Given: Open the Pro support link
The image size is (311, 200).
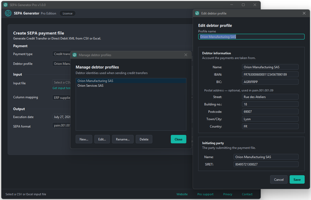Looking at the screenshot, I should [x=205, y=194].
